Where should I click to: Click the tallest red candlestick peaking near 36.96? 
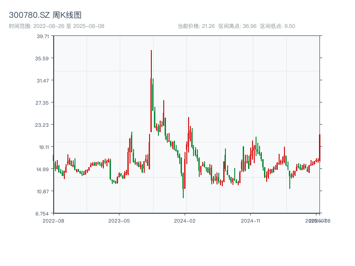coord(151,91)
